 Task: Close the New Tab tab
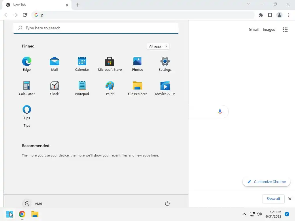[x=67, y=5]
